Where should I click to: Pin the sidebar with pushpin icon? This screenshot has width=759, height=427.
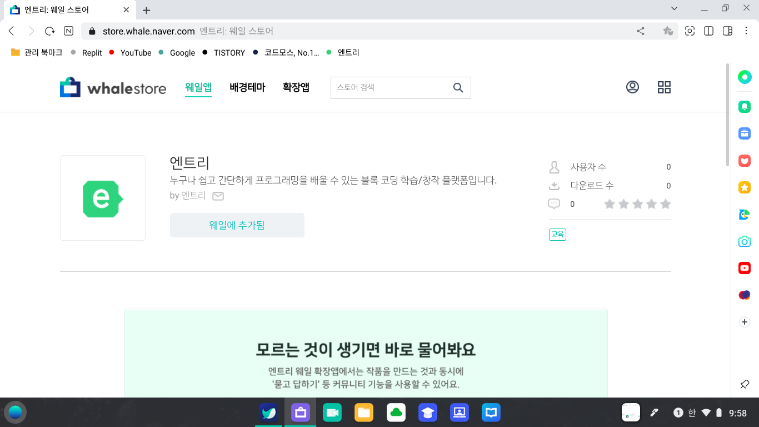click(745, 384)
